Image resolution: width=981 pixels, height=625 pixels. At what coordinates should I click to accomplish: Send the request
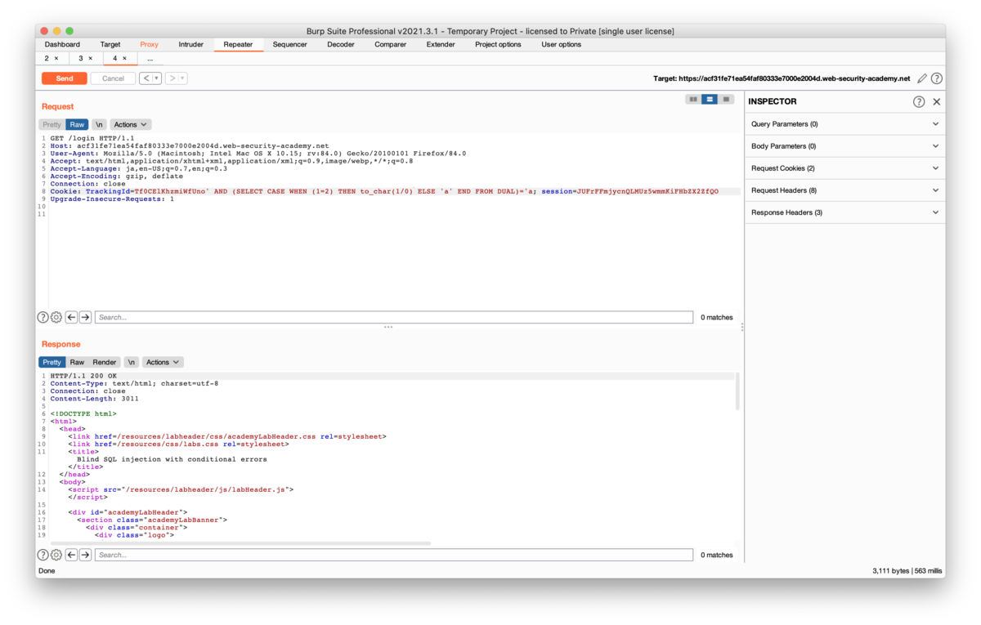click(x=65, y=78)
